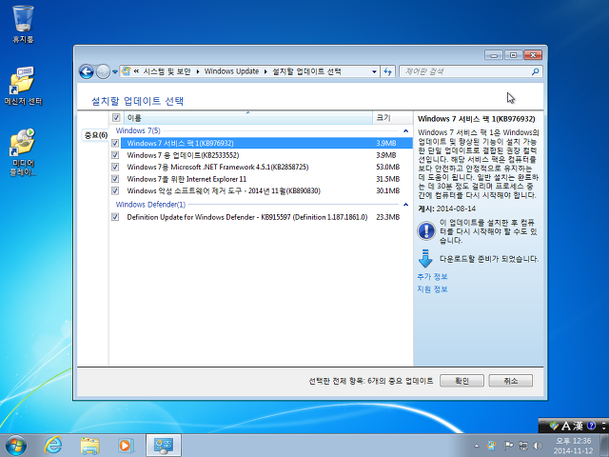The height and width of the screenshot is (457, 609).
Task: Open the additional information link
Action: tap(432, 277)
